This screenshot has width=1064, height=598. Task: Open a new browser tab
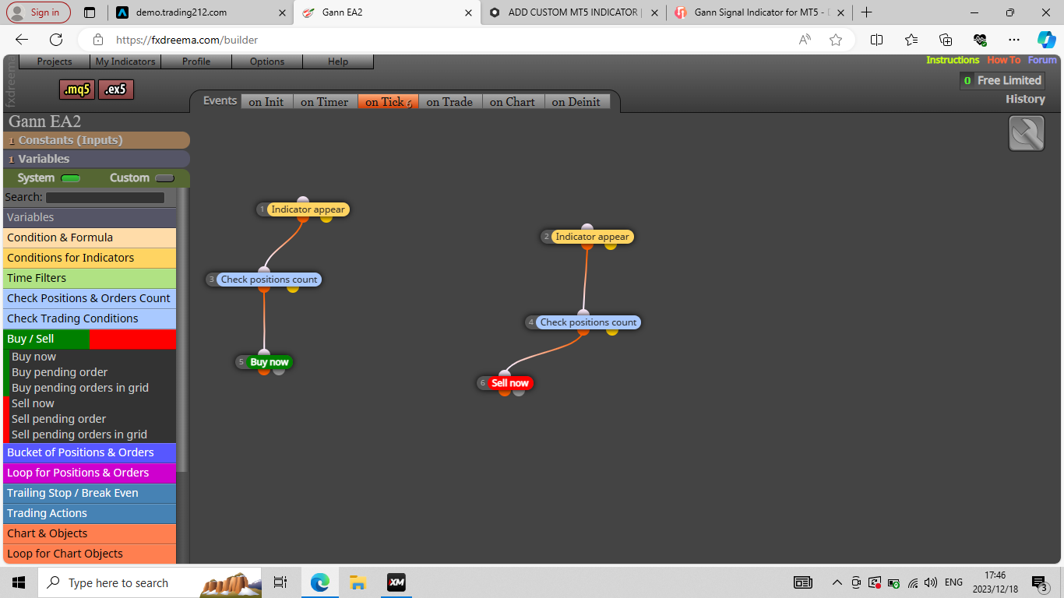tap(866, 12)
